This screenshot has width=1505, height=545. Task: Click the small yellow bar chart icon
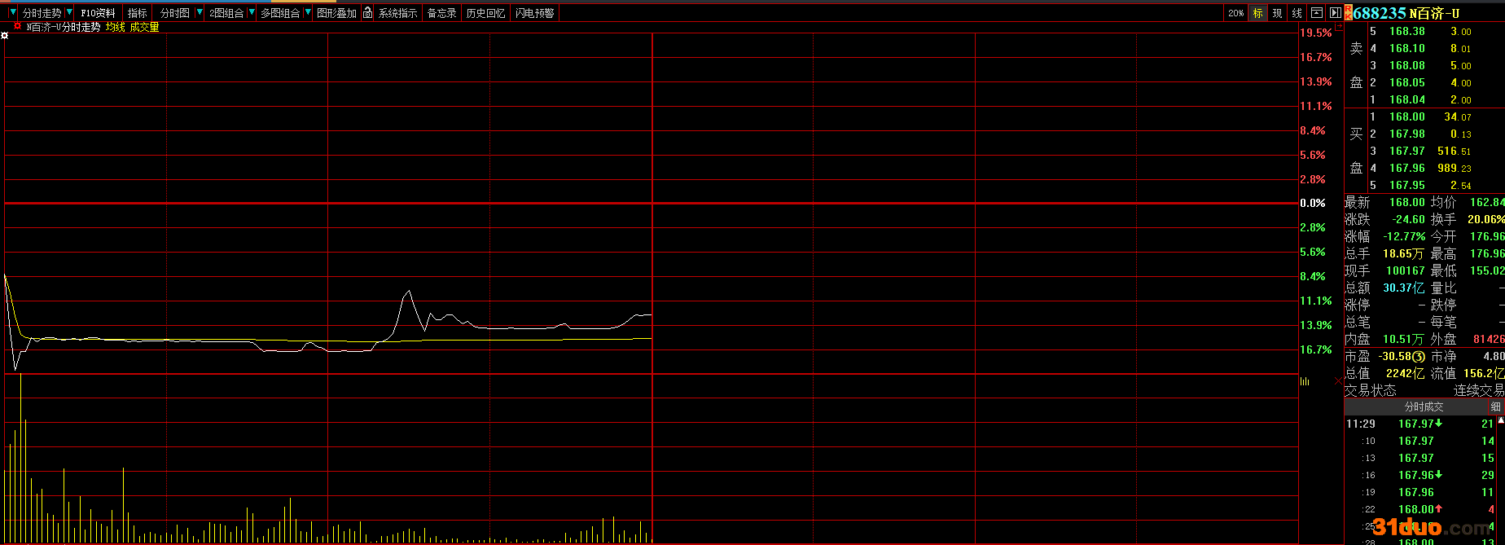[x=1305, y=381]
